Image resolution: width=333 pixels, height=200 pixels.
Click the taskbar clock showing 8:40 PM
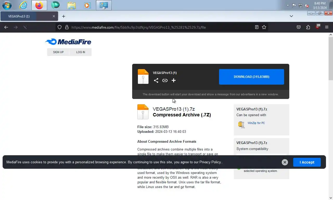tap(320, 5)
